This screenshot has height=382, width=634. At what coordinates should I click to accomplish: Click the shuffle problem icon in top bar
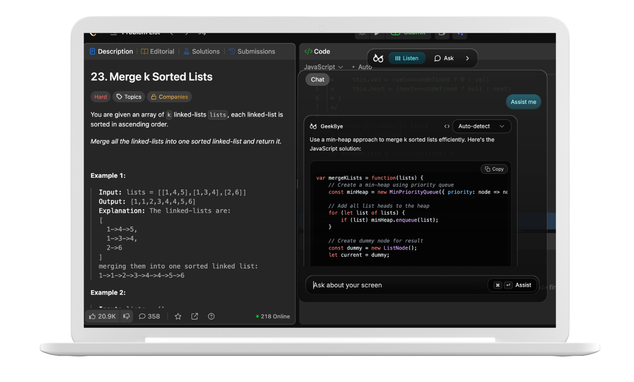tap(201, 32)
